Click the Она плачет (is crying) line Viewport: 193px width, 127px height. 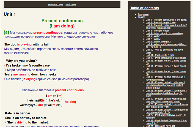click(x=47, y=79)
